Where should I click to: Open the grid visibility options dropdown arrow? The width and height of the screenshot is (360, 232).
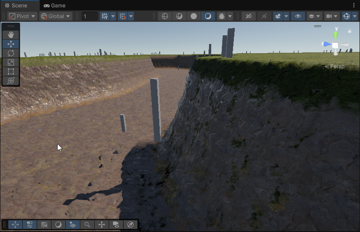tap(113, 16)
